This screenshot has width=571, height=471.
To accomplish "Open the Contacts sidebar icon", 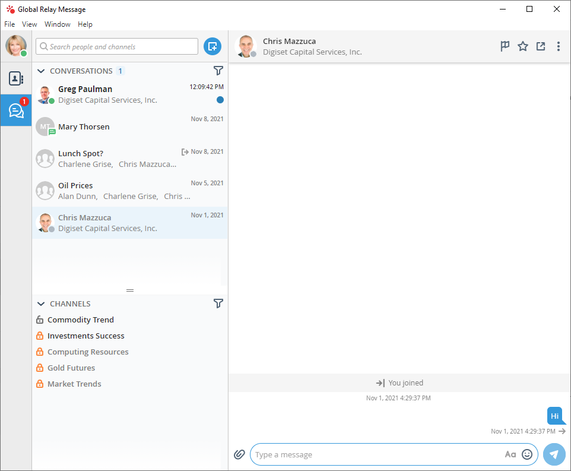I will [x=16, y=78].
